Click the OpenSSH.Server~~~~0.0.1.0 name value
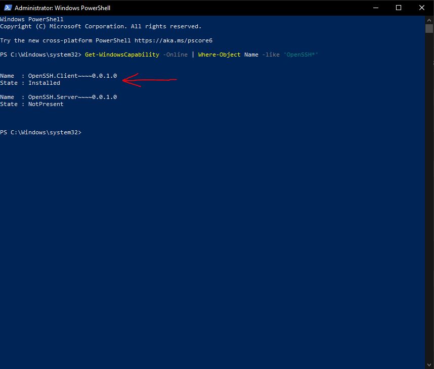This screenshot has height=369, width=434. click(72, 97)
